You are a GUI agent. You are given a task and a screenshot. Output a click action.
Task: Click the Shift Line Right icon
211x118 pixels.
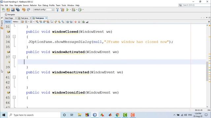[71, 22]
